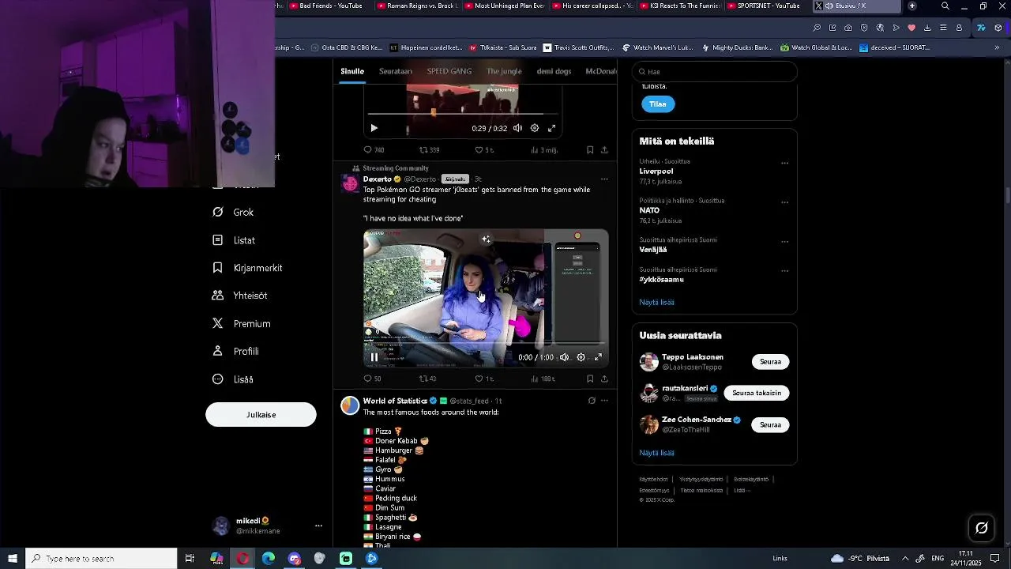Open Microsoft Edge from taskbar

point(269,559)
